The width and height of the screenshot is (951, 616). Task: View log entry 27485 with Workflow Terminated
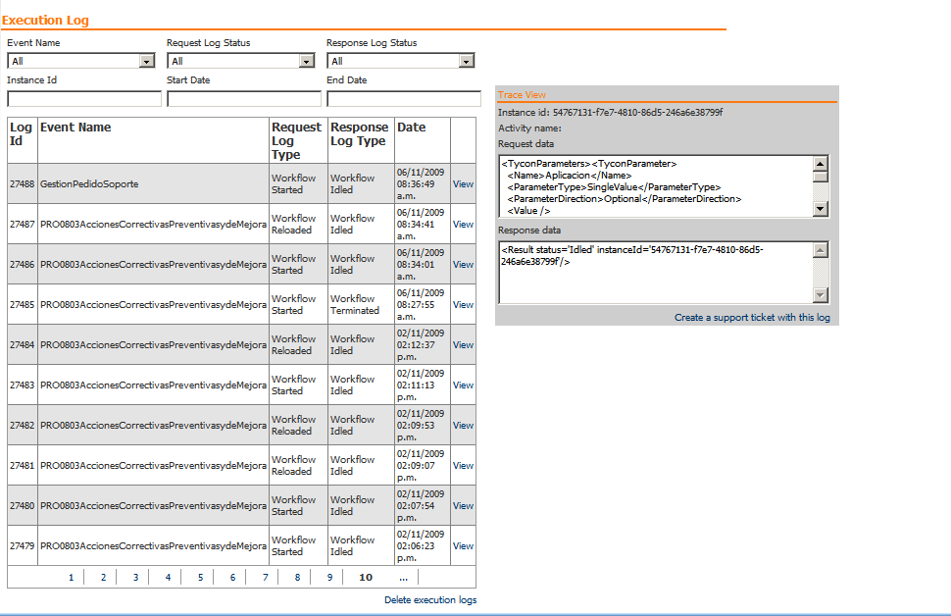[463, 305]
